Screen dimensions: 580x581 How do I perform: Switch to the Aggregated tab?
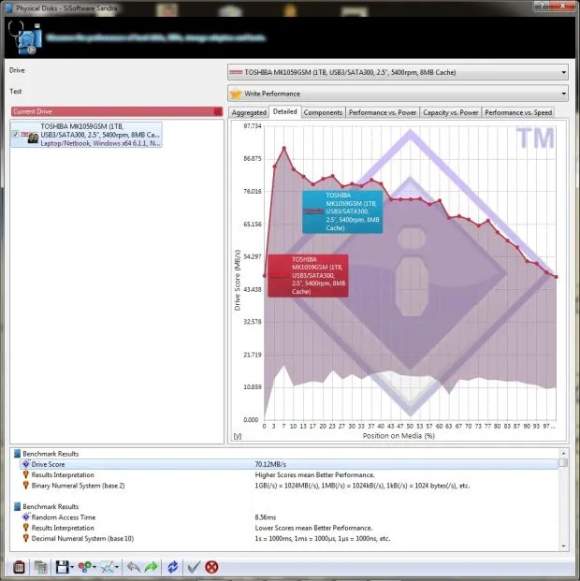[249, 112]
